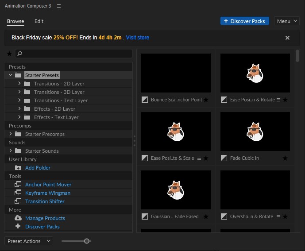Image resolution: width=305 pixels, height=251 pixels.
Task: Switch to the Browse tab
Action: 15,21
